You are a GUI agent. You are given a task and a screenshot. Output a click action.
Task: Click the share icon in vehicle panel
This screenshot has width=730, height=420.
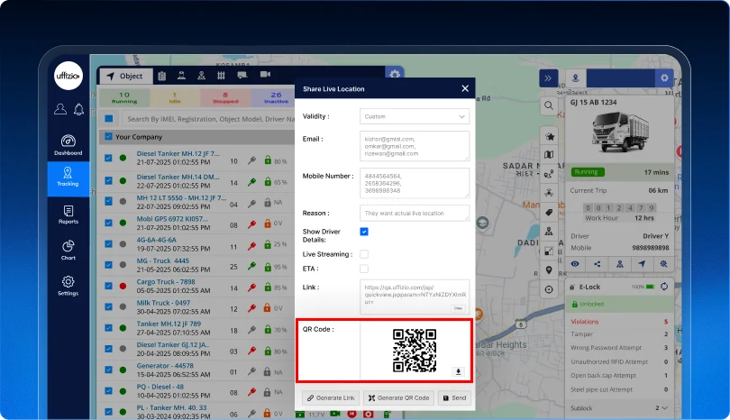tap(598, 264)
